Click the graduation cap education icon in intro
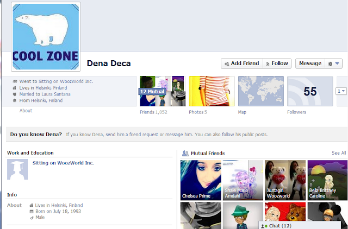348x229 pixels. (15, 81)
